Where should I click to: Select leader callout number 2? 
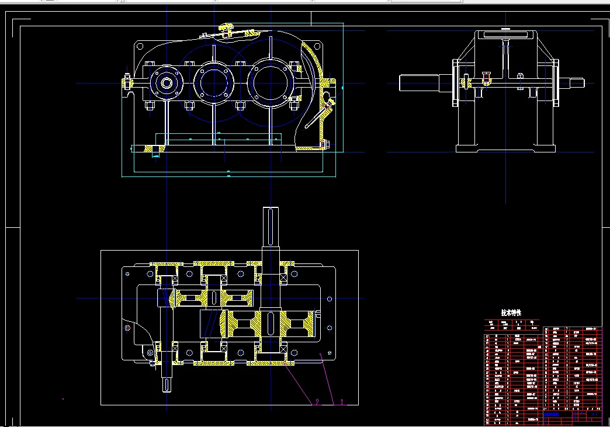pos(317,402)
